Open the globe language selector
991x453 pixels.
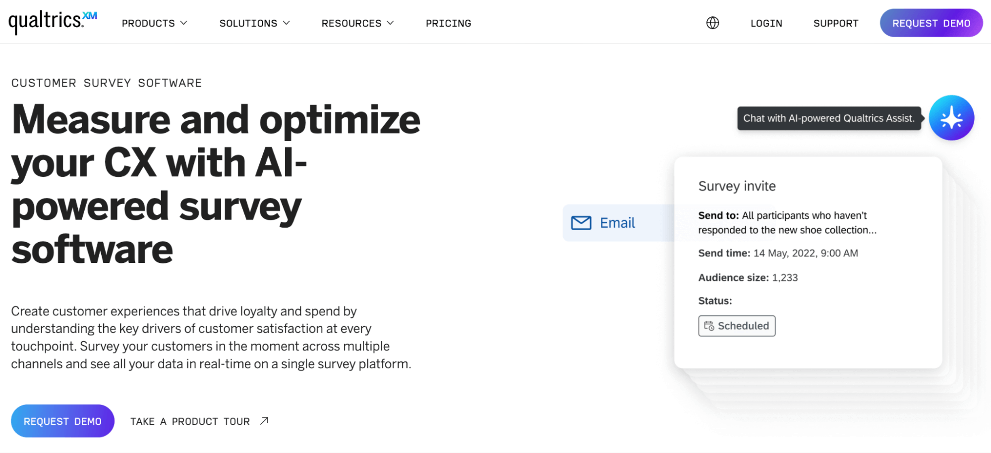coord(712,23)
